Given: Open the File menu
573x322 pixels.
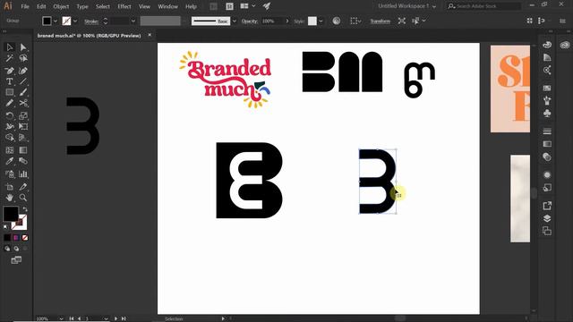Looking at the screenshot, I should [x=25, y=6].
